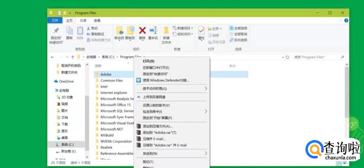
Task: Switch to the Home (主页) tab
Action: (69, 21)
